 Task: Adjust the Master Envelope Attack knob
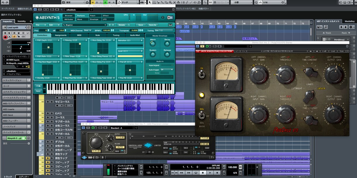tap(152, 44)
